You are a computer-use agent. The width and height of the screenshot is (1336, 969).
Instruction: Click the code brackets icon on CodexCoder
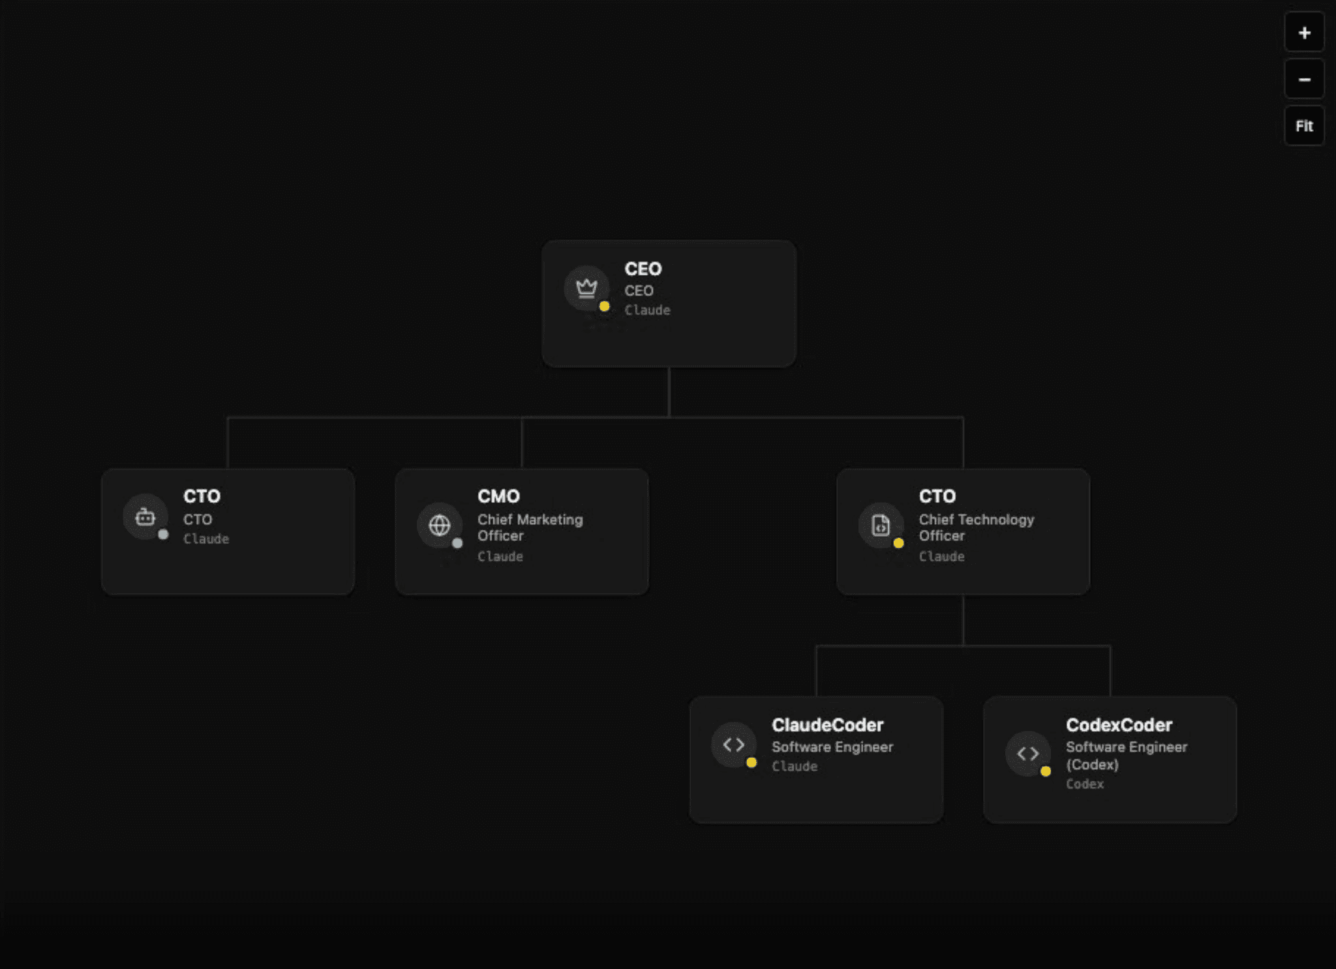pyautogui.click(x=1028, y=753)
